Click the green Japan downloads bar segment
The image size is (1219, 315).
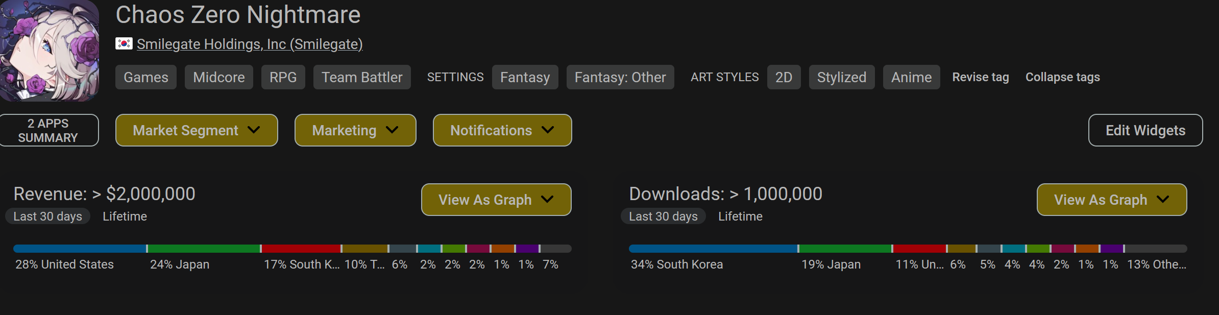845,249
